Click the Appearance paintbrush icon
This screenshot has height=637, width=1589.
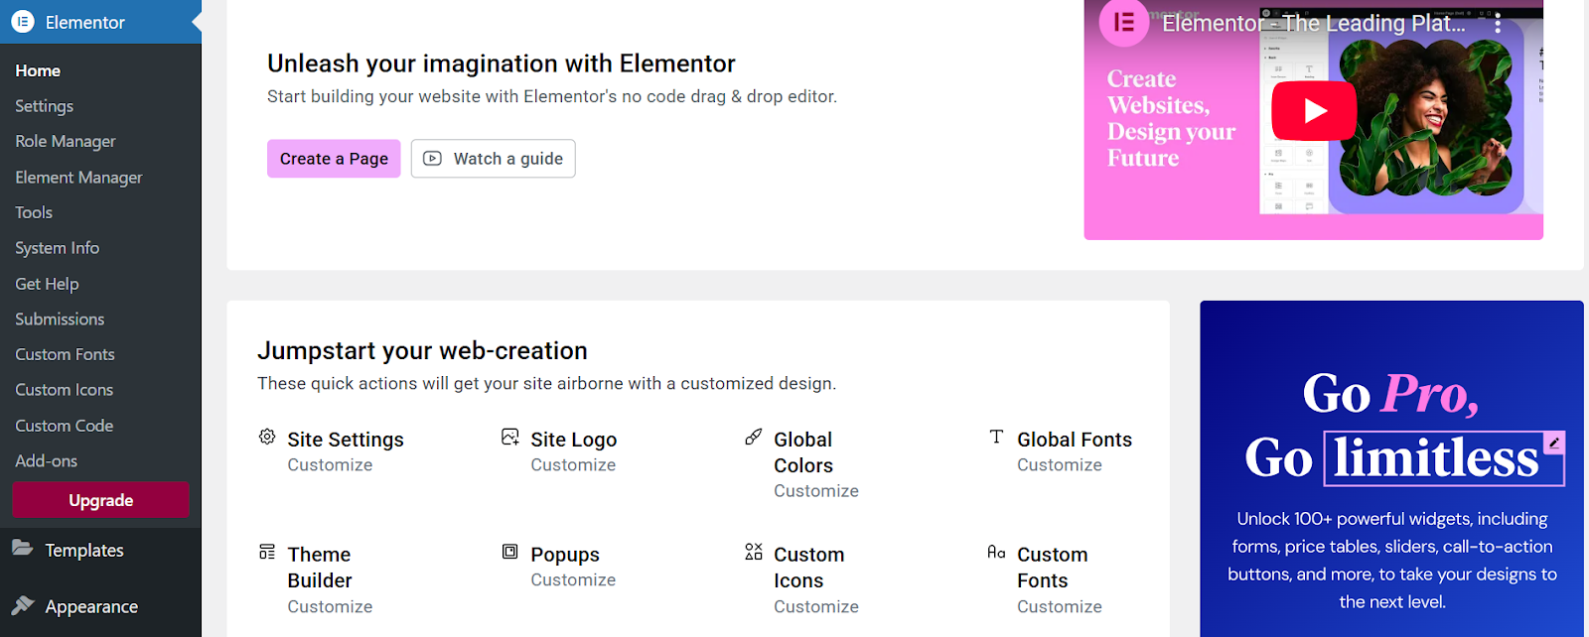23,604
